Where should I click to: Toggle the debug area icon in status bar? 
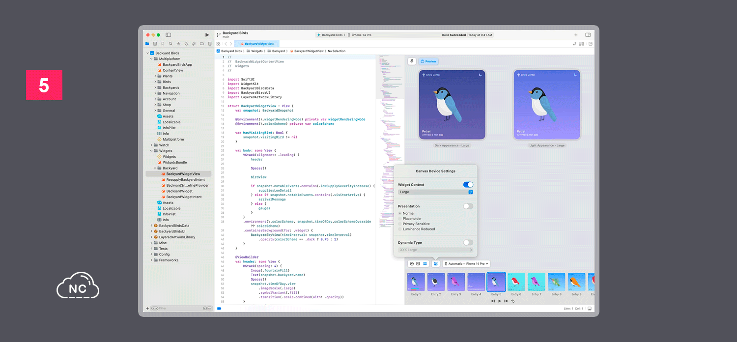(589, 309)
